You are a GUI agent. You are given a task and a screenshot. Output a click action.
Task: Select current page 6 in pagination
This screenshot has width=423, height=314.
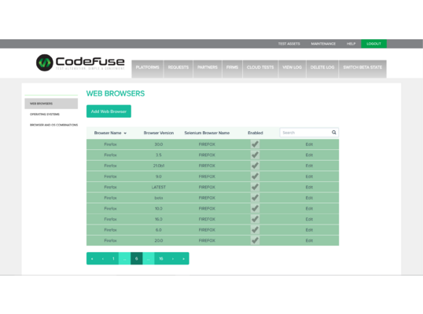[x=137, y=258]
